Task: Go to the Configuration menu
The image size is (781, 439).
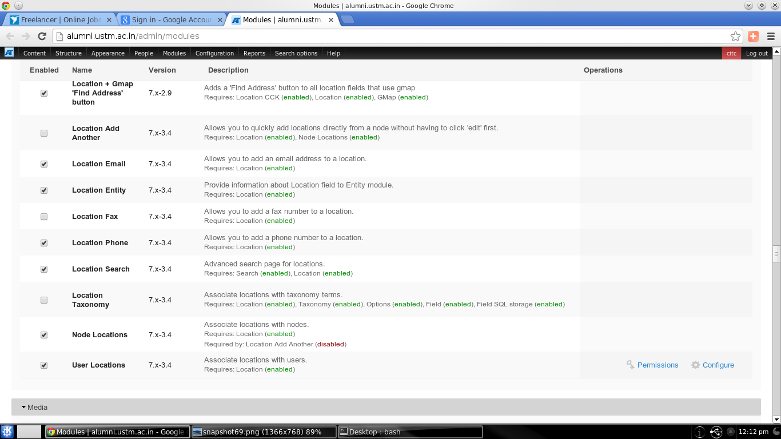Action: (x=214, y=53)
